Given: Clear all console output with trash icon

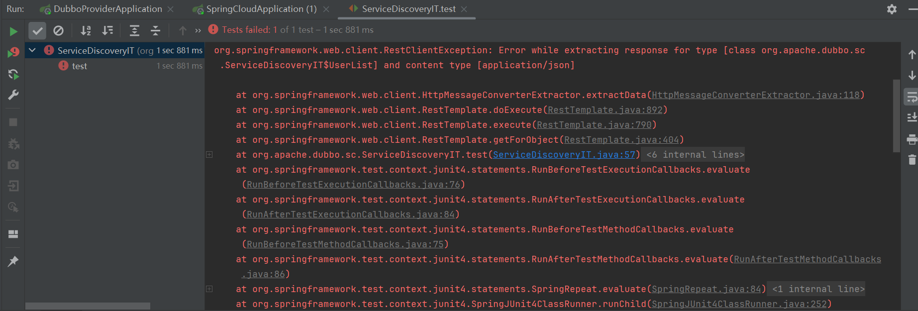Looking at the screenshot, I should (912, 160).
